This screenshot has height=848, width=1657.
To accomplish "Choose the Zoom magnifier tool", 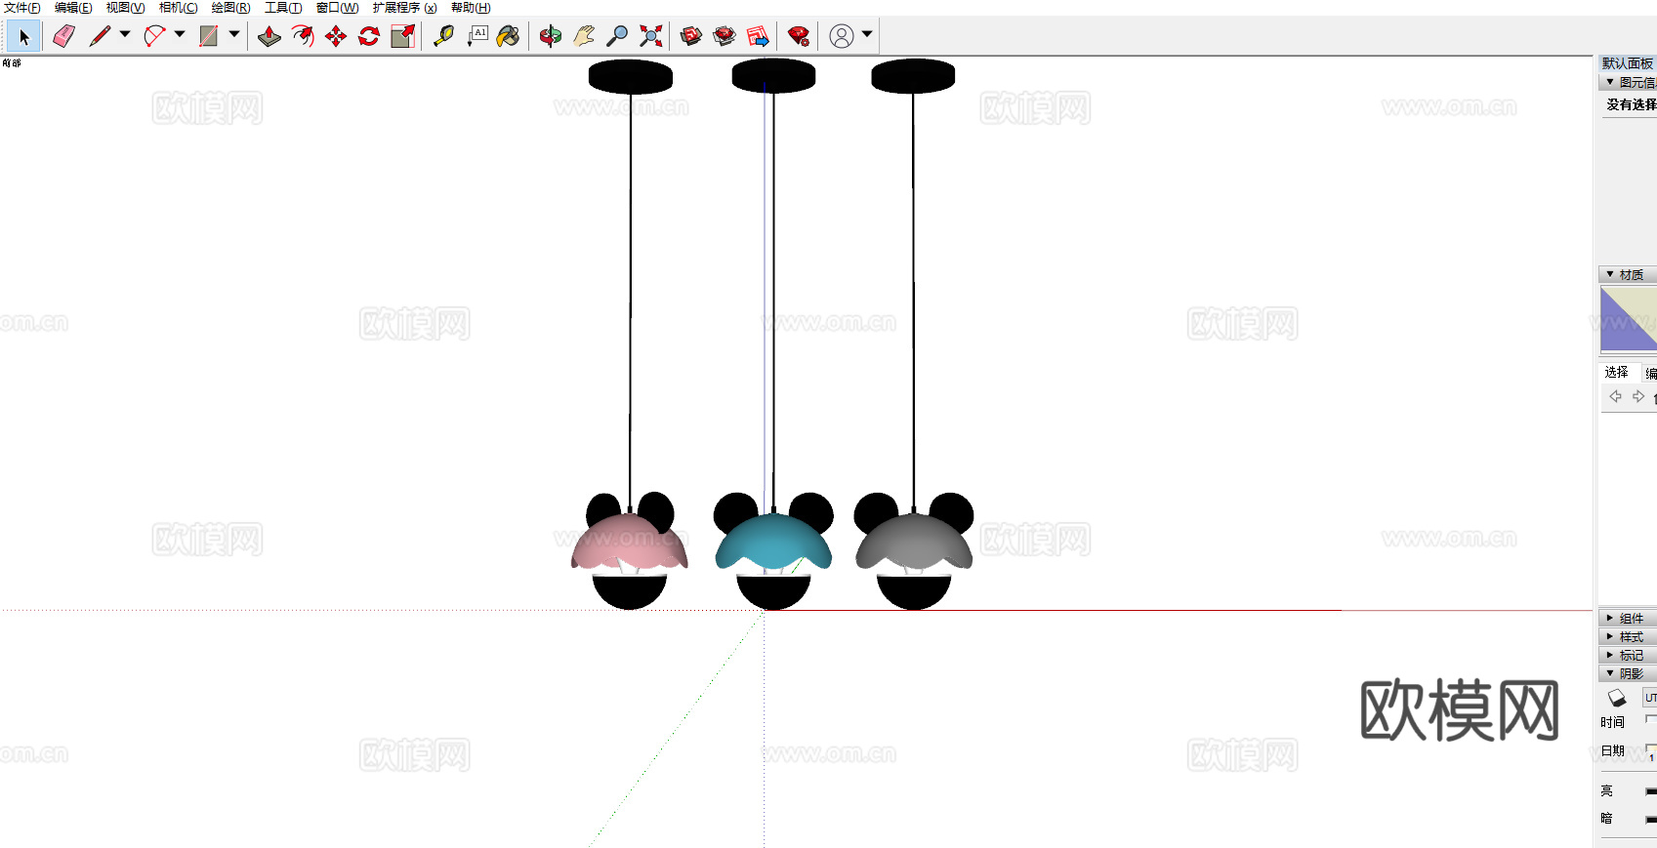I will (617, 37).
